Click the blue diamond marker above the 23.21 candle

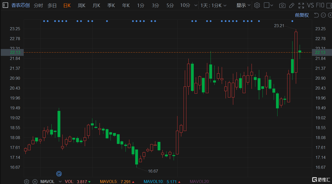[292, 21]
